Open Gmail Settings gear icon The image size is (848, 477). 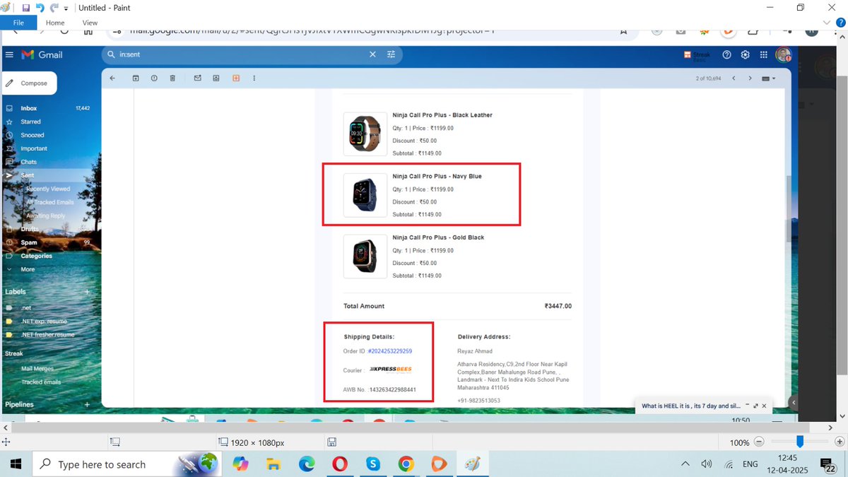point(746,54)
